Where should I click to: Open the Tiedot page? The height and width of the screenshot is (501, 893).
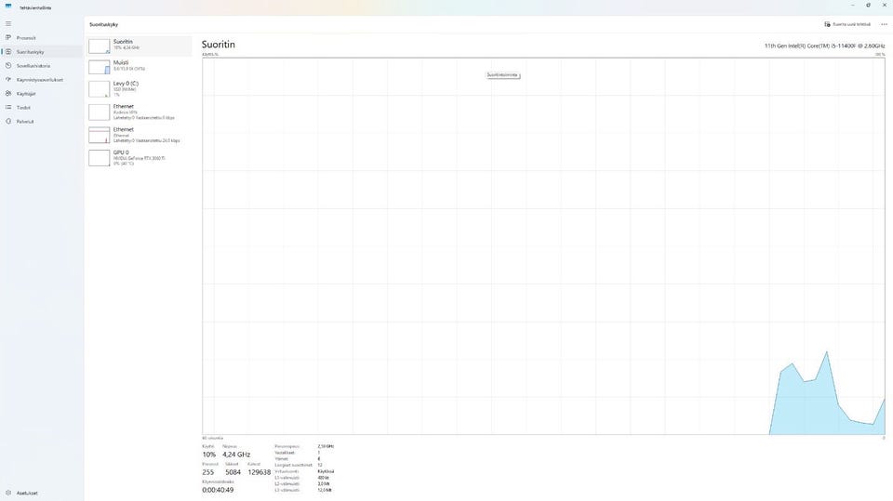(42, 108)
